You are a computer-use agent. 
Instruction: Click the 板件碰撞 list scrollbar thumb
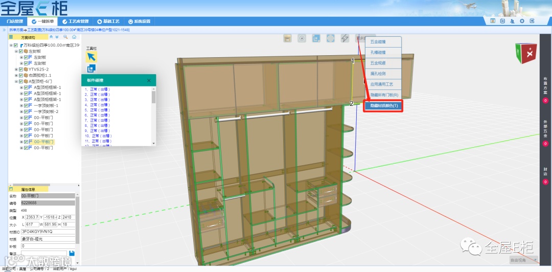pos(153,97)
